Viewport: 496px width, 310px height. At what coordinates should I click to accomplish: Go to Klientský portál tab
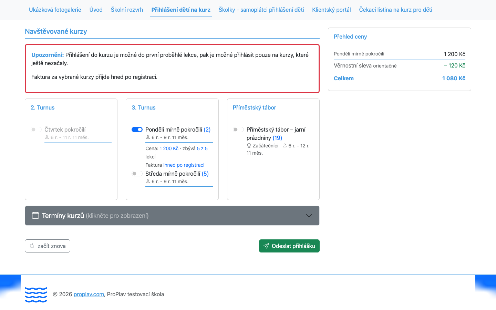point(331,10)
